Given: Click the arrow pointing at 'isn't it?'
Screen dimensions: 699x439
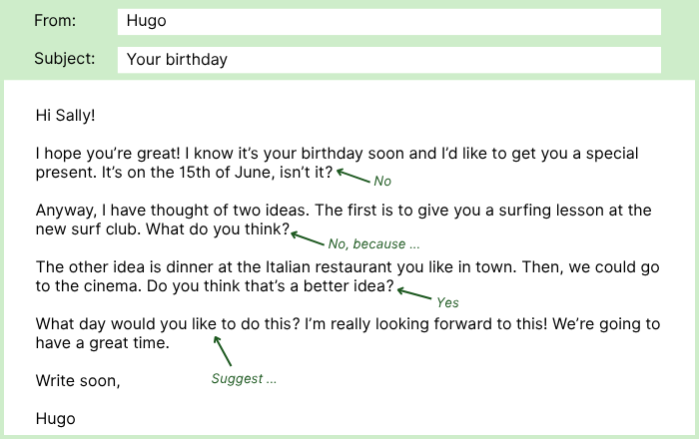Looking at the screenshot, I should click(353, 176).
